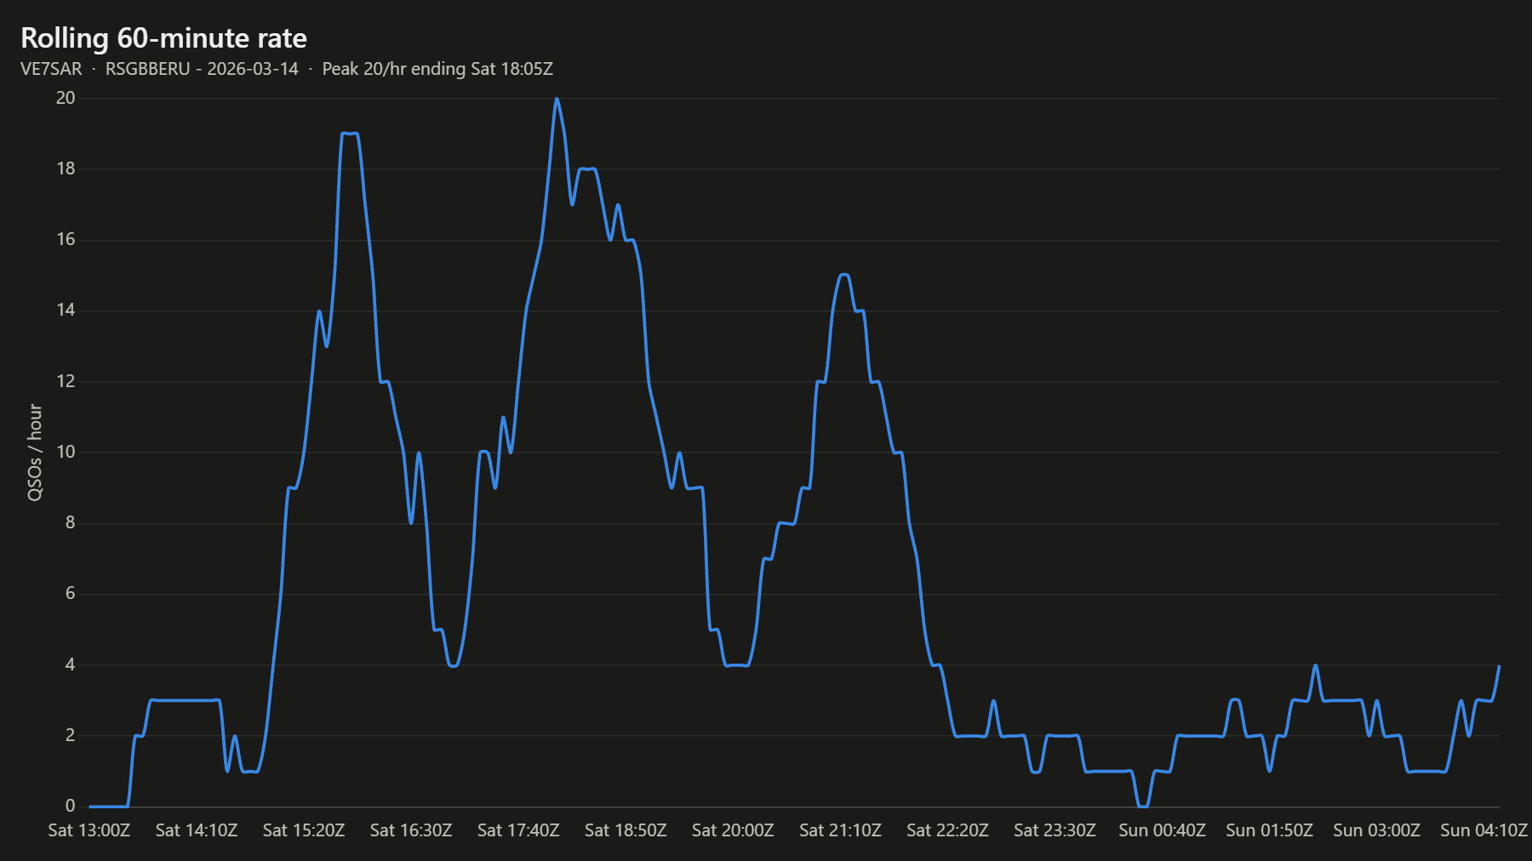Click the 'Sat 22:20Z' time label
Screen dimensions: 1532x861
click(x=947, y=830)
